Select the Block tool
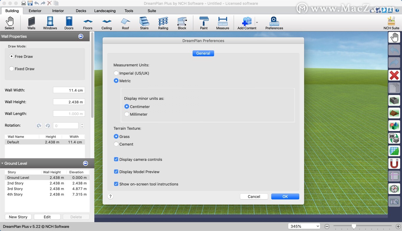Image resolution: width=402 pixels, height=231 pixels. click(182, 23)
